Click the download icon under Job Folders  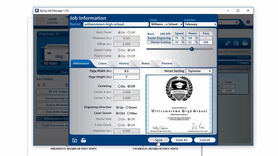[x=44, y=85]
